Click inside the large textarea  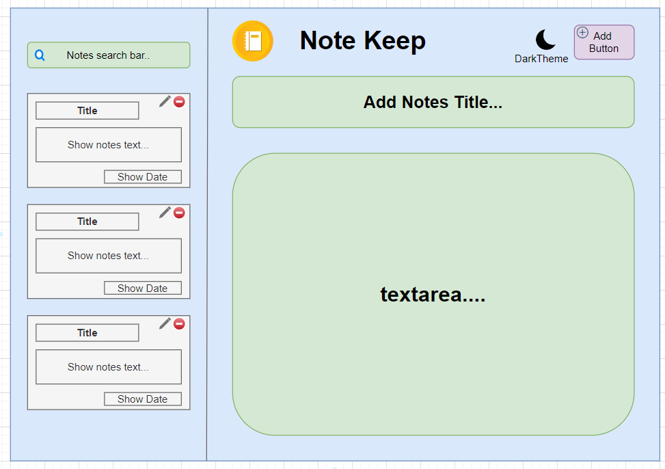pyautogui.click(x=433, y=294)
